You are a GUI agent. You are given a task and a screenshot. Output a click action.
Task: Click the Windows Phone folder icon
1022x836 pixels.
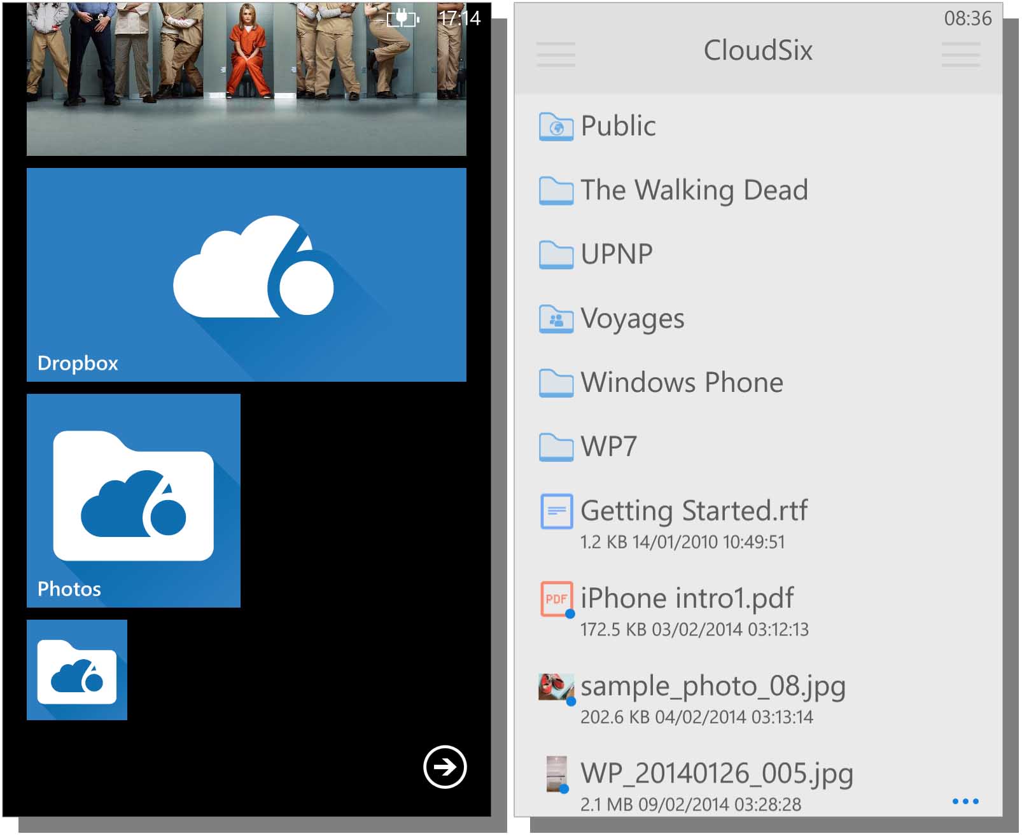(x=556, y=383)
